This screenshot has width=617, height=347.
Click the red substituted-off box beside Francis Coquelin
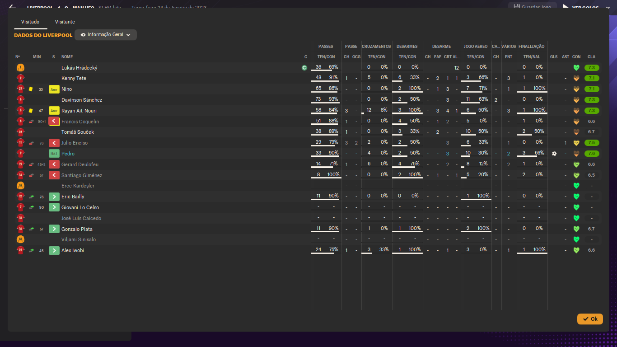click(x=54, y=122)
